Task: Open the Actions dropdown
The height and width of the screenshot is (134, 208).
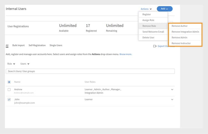Action: pyautogui.click(x=146, y=9)
